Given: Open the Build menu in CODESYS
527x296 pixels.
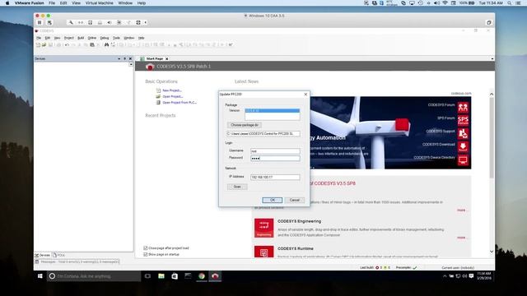Looking at the screenshot, I should [x=81, y=38].
